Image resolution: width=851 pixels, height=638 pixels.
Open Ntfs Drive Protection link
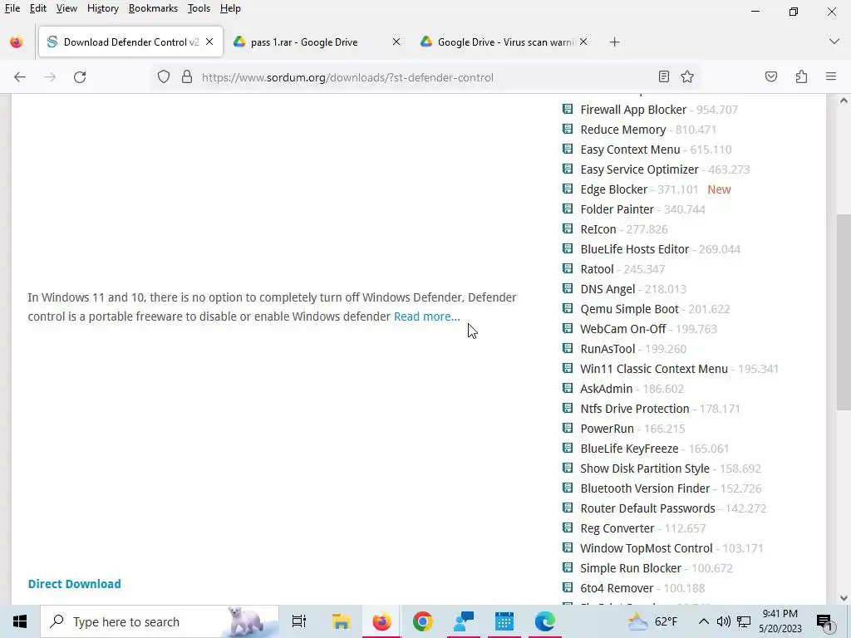click(x=634, y=409)
